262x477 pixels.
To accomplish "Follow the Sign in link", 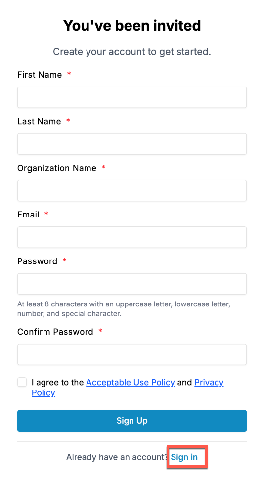I will [184, 457].
